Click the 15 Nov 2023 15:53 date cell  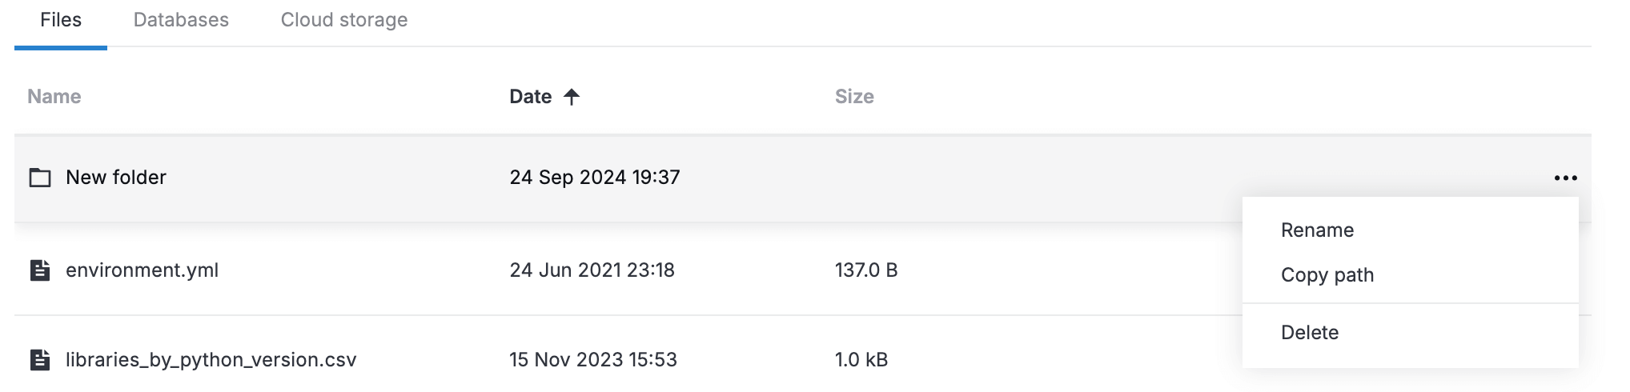592,360
